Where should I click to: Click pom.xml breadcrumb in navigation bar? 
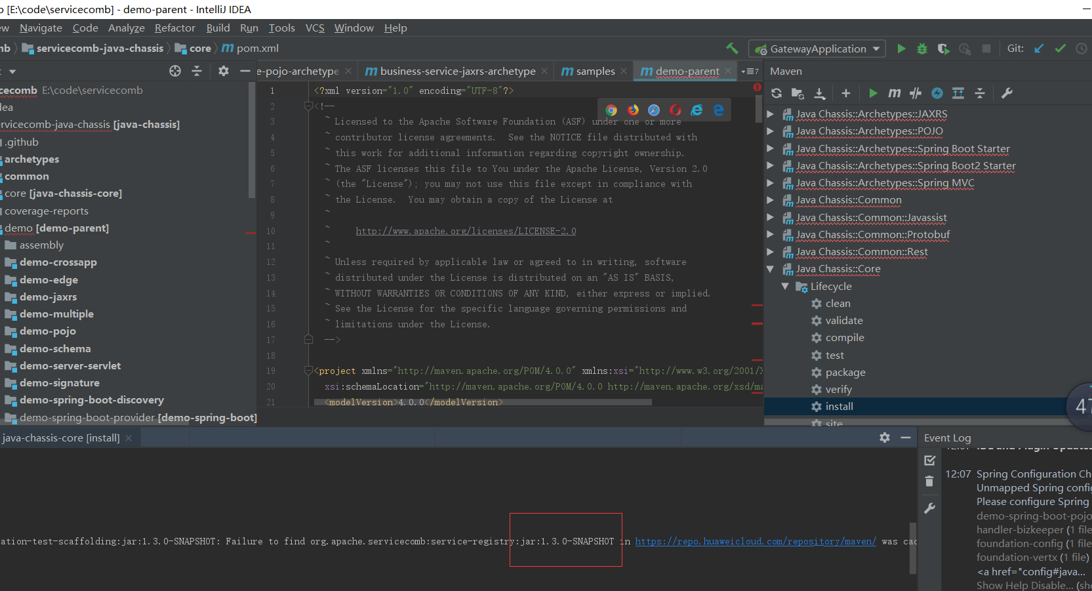click(x=250, y=49)
